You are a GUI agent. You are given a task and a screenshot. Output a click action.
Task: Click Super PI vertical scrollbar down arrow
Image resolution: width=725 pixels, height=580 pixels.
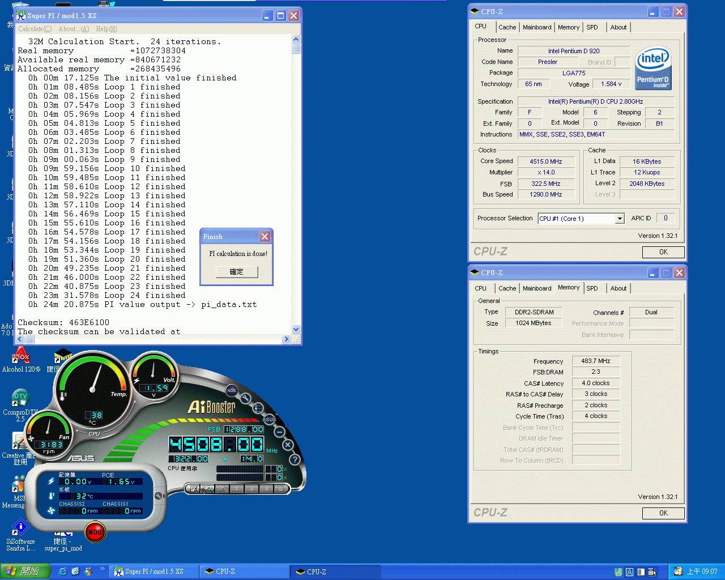296,330
